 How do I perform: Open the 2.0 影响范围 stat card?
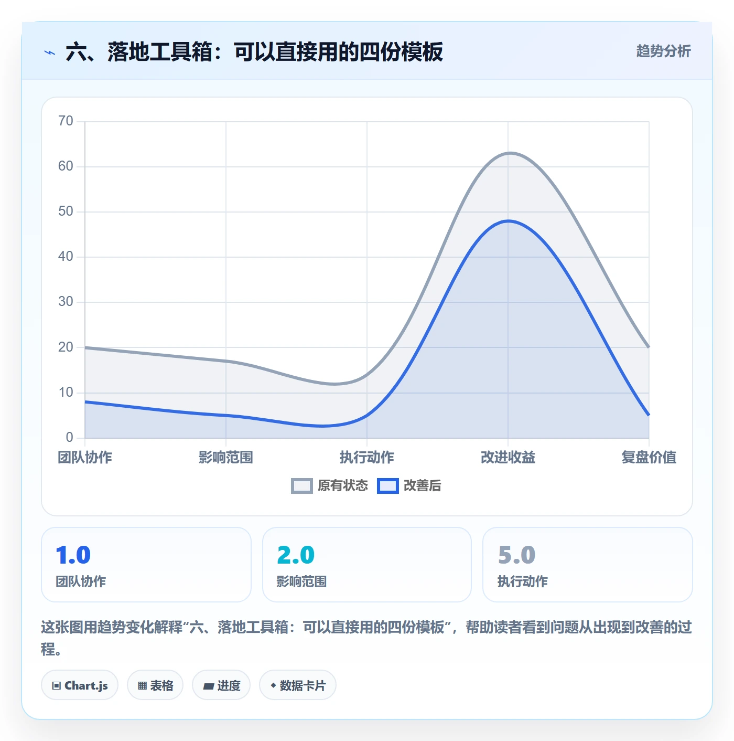pyautogui.click(x=367, y=565)
